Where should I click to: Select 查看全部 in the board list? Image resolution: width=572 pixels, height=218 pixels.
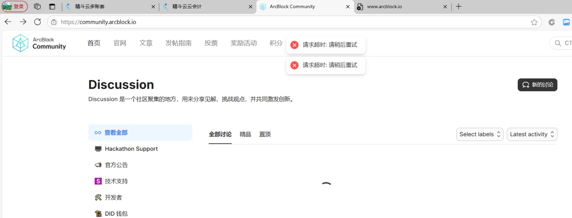click(140, 133)
